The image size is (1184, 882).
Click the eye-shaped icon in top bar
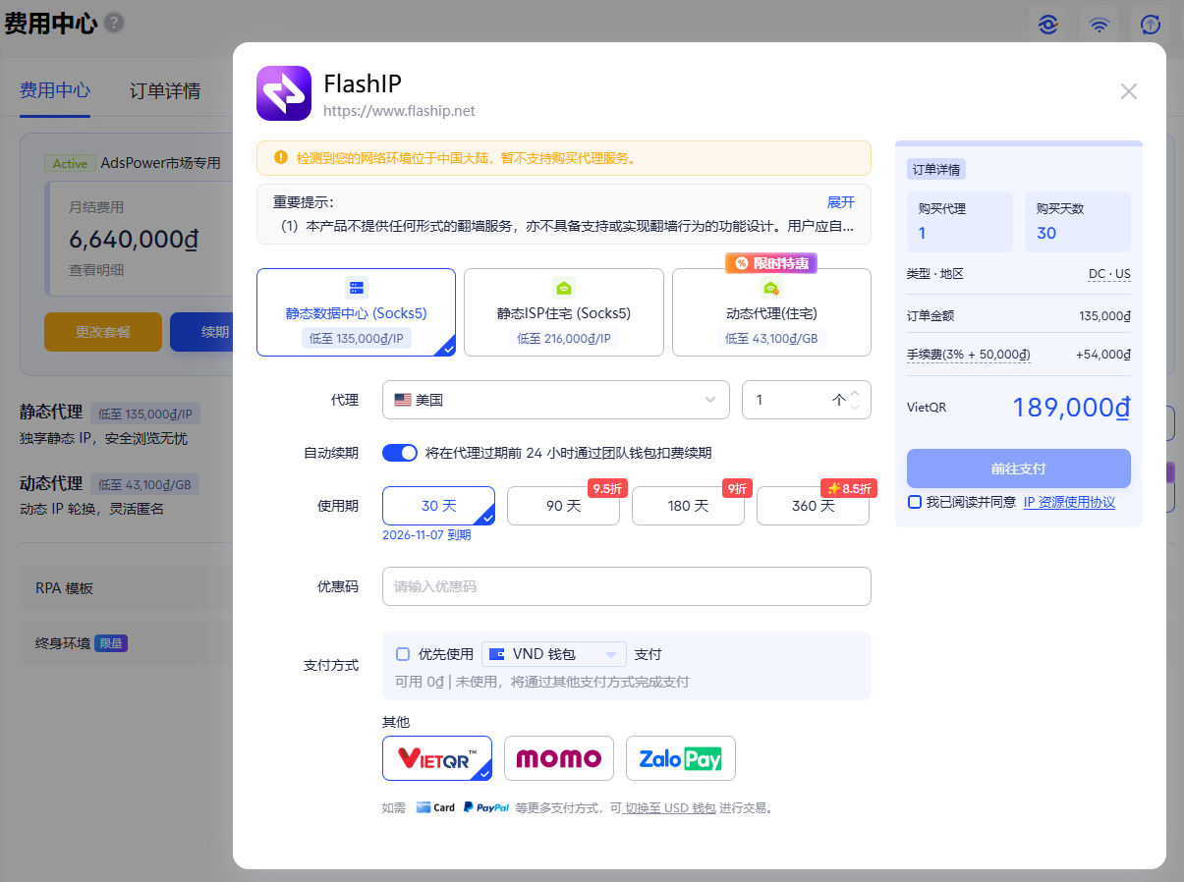1048,25
